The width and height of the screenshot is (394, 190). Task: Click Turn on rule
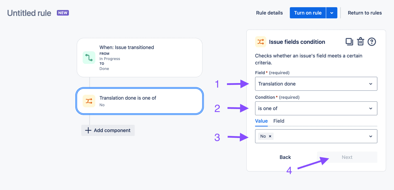(x=307, y=13)
